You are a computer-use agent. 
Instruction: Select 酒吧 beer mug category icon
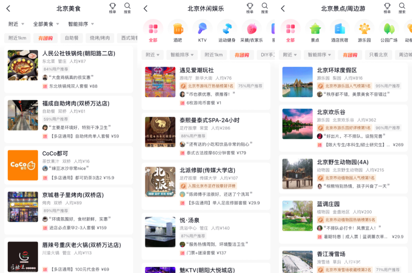pos(178,29)
